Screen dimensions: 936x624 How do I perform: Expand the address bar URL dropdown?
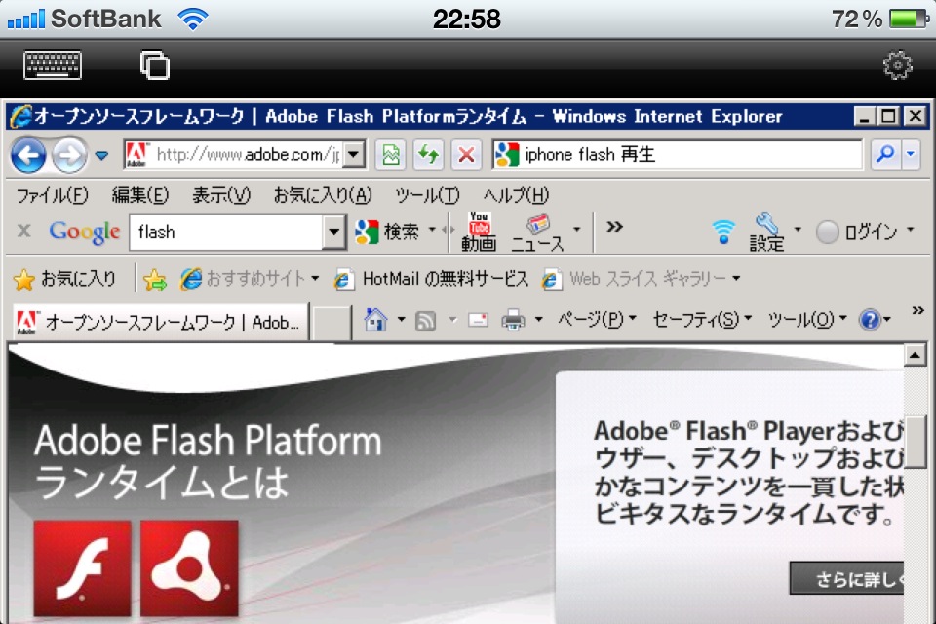tap(355, 155)
